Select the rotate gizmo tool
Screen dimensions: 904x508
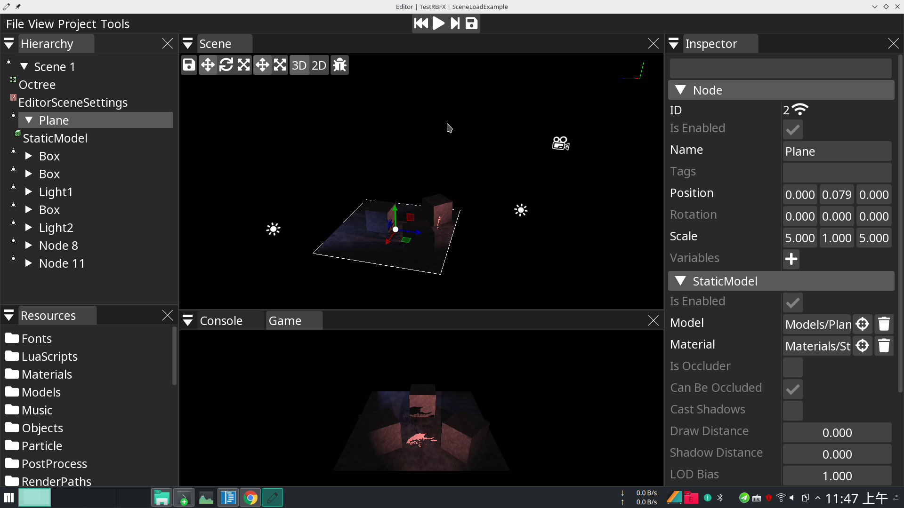(x=226, y=65)
